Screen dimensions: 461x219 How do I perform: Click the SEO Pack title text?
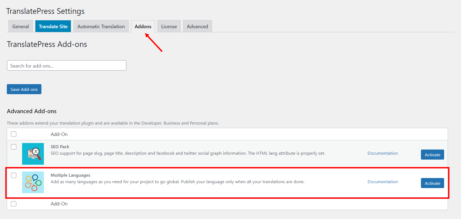coord(60,147)
